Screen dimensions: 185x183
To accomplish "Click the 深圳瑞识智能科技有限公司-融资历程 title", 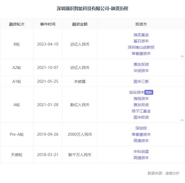I will point(92,8).
